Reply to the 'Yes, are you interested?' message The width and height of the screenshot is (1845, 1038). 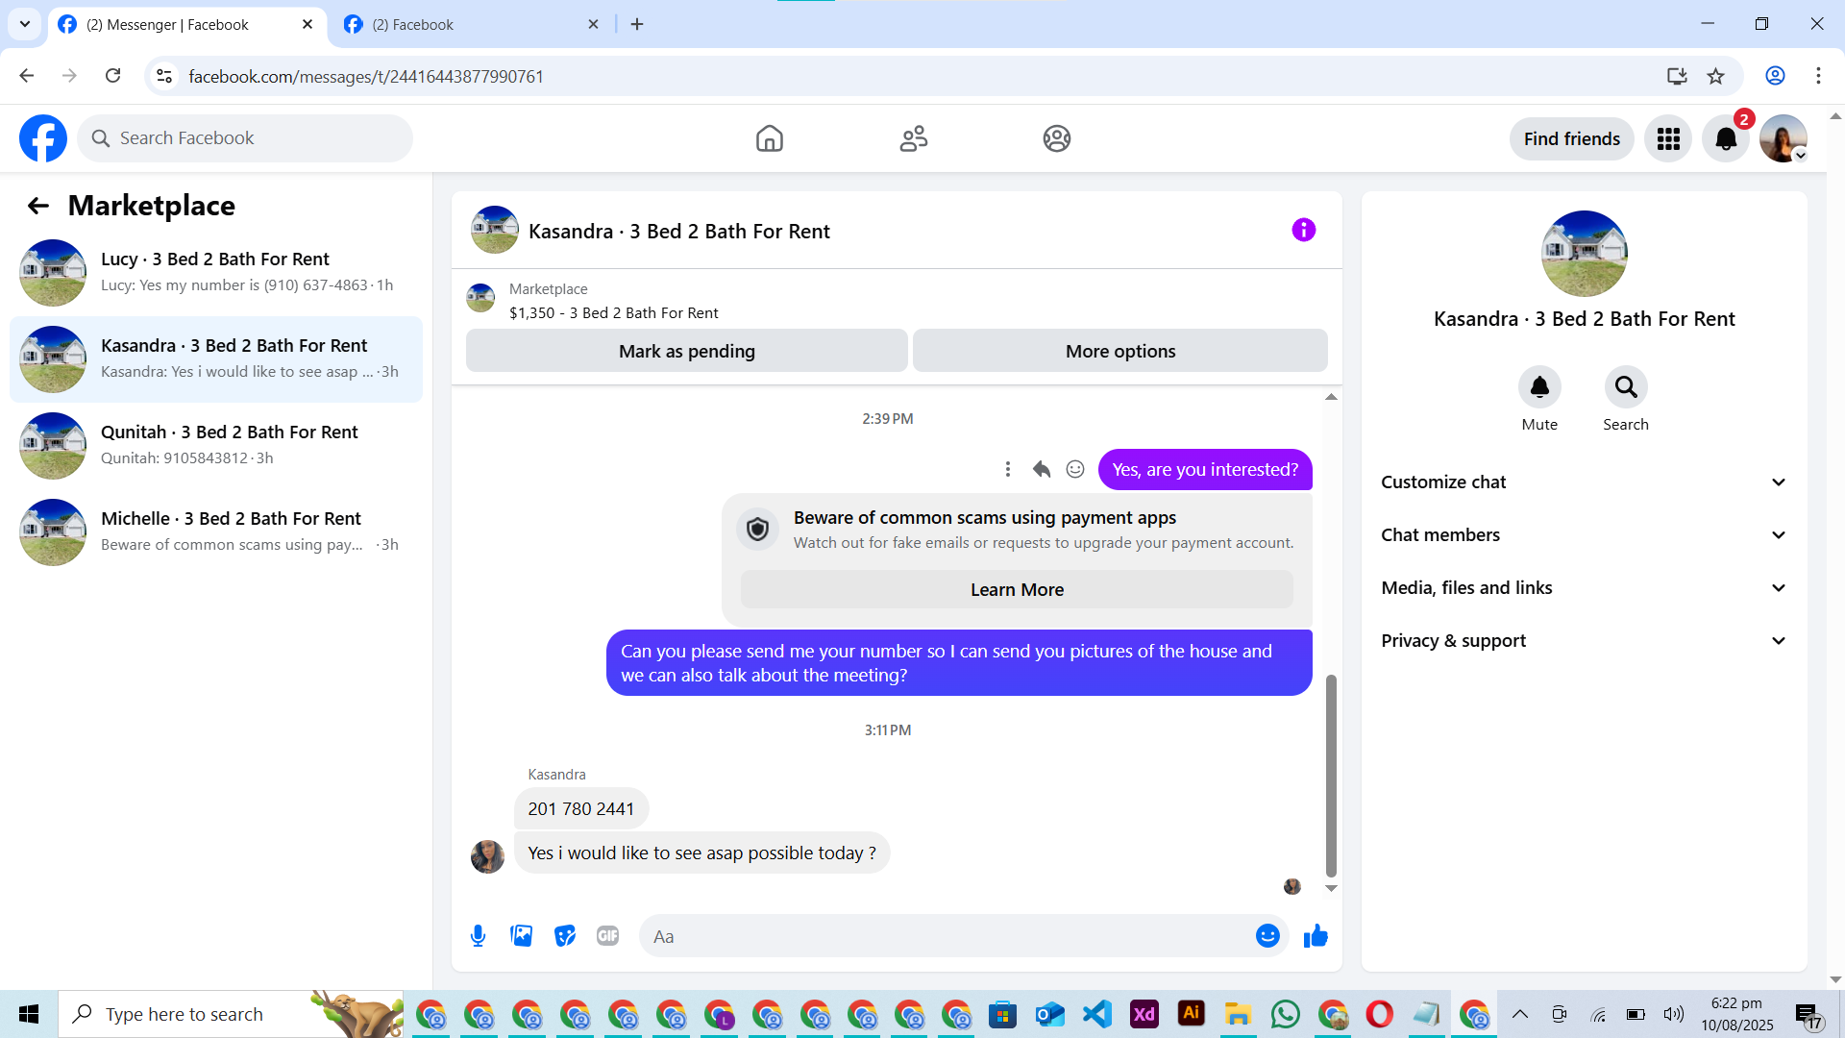1042,469
